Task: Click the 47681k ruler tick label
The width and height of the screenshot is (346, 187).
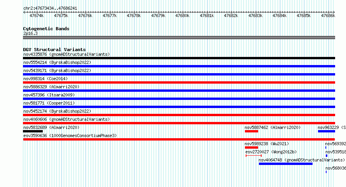Action: tap(207, 15)
